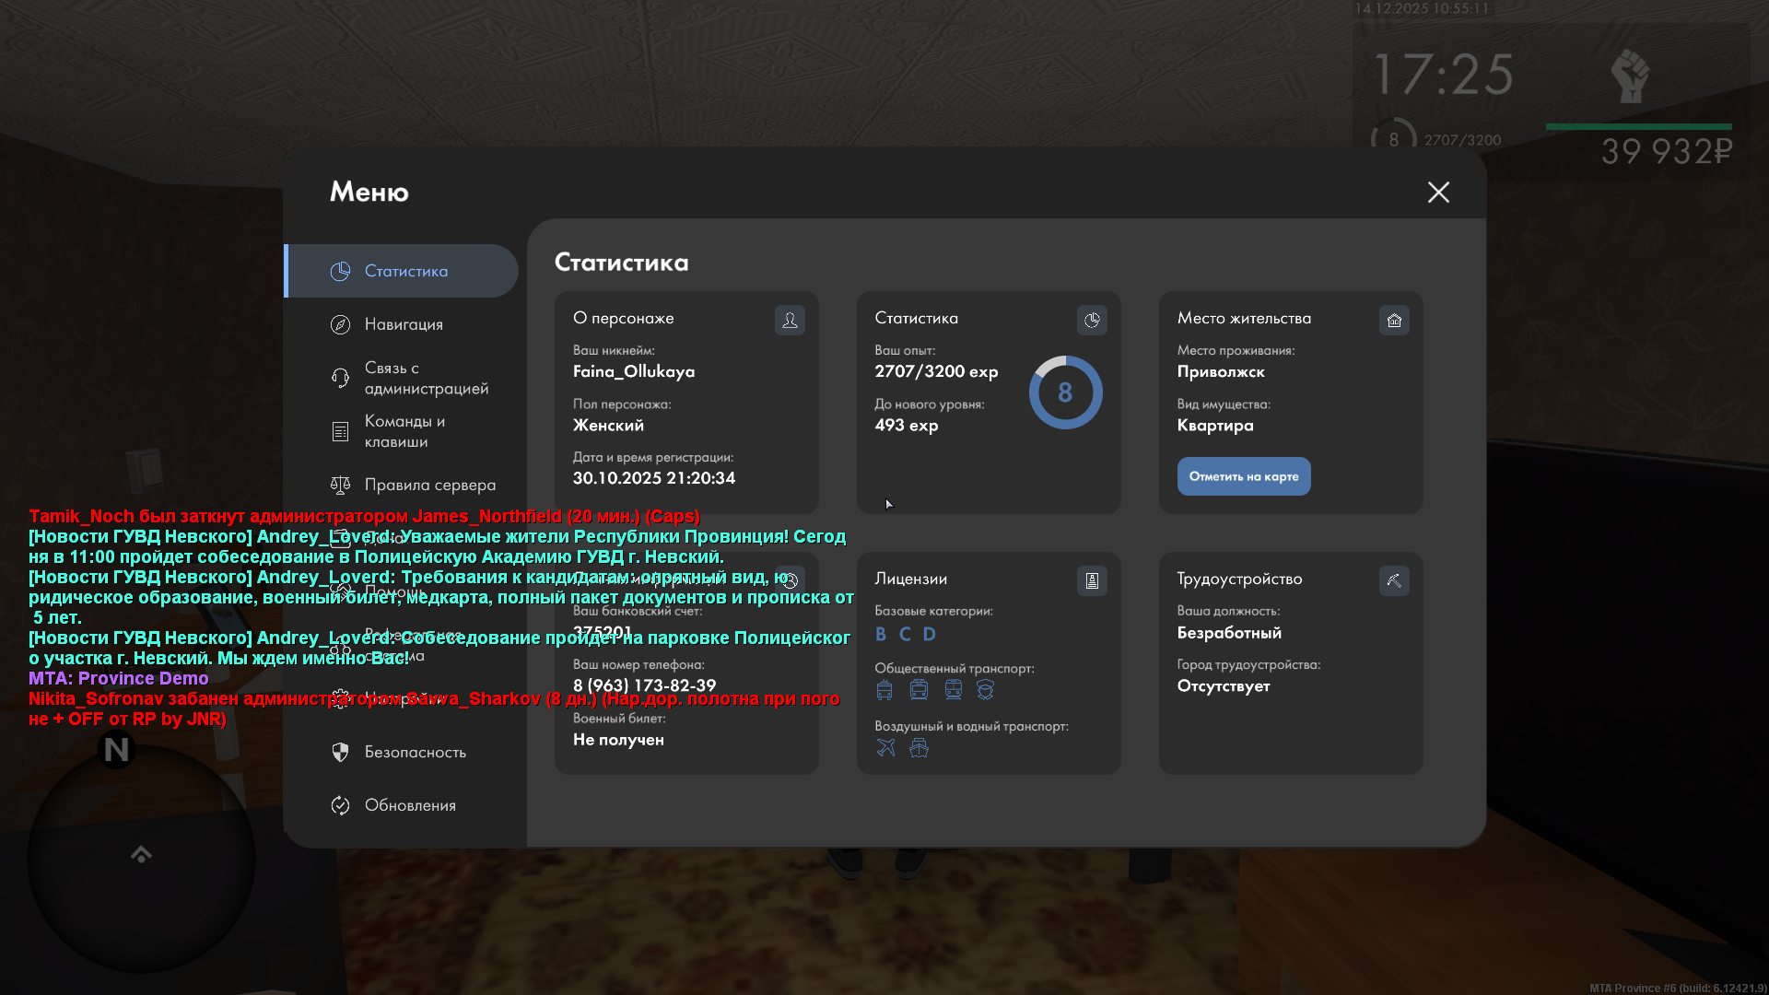Select the Команды и клавиши menu item
The width and height of the screenshot is (1769, 995).
[x=404, y=431]
